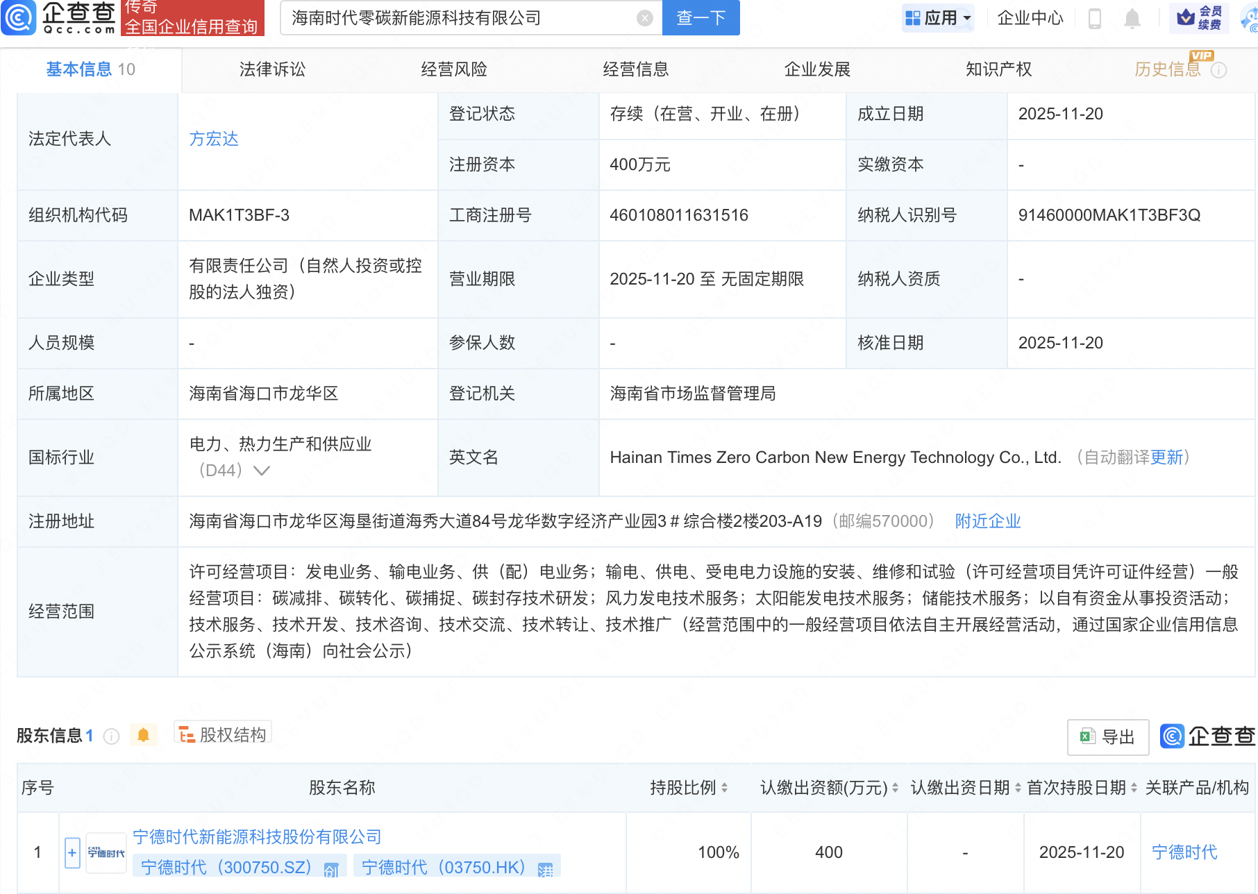
Task: Sort by 认缴出资额 column
Action: (x=895, y=788)
